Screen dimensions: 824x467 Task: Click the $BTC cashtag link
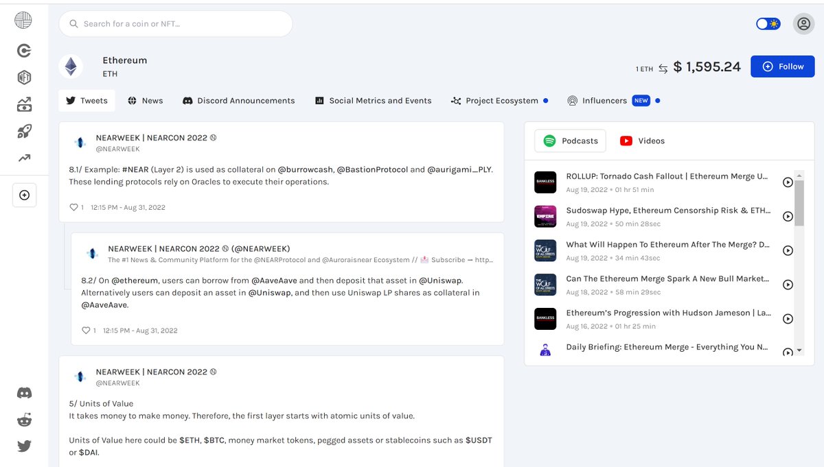[x=214, y=440]
